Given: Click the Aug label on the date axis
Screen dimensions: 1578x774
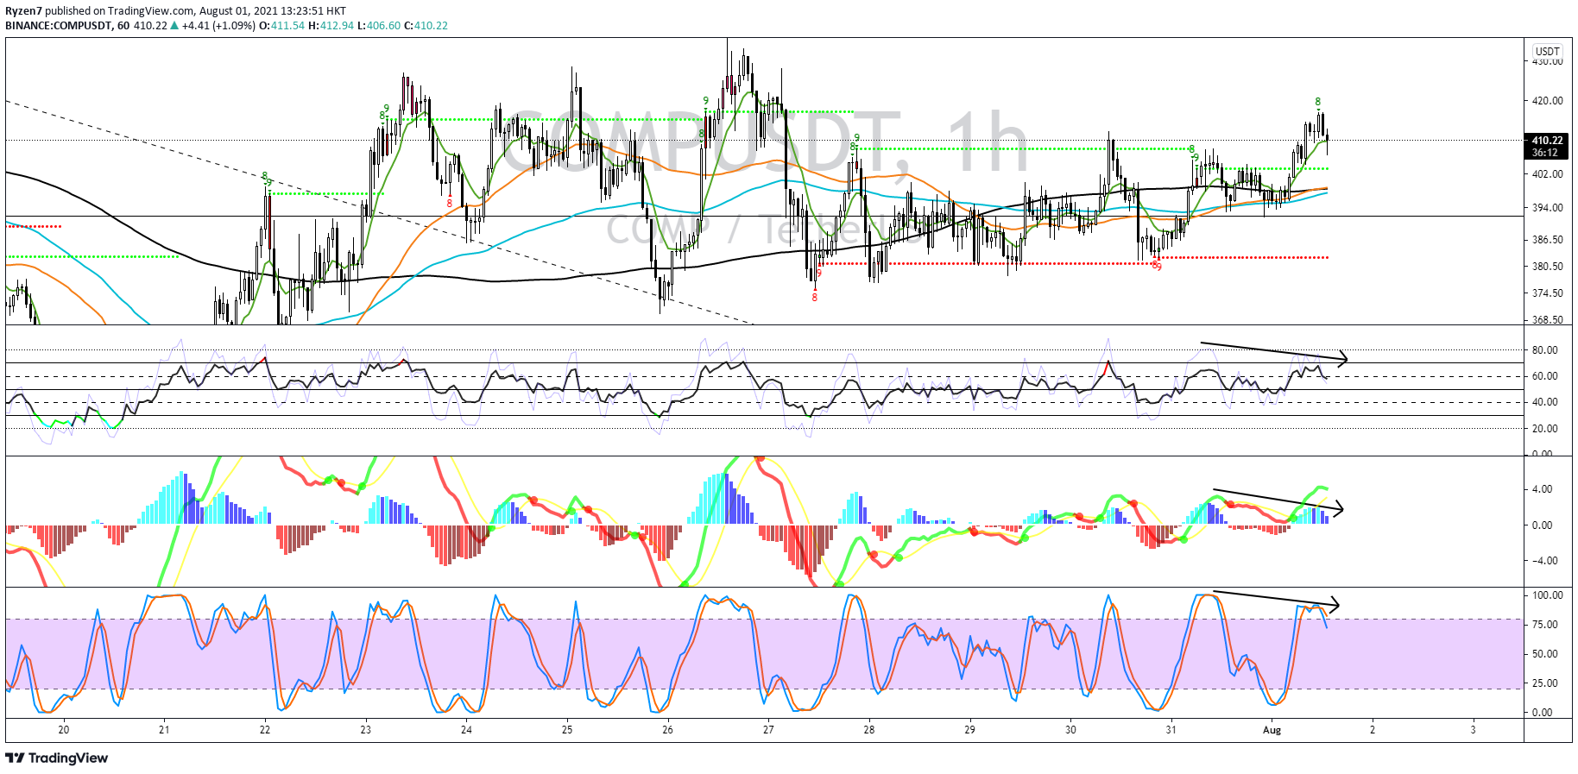Looking at the screenshot, I should tap(1272, 729).
